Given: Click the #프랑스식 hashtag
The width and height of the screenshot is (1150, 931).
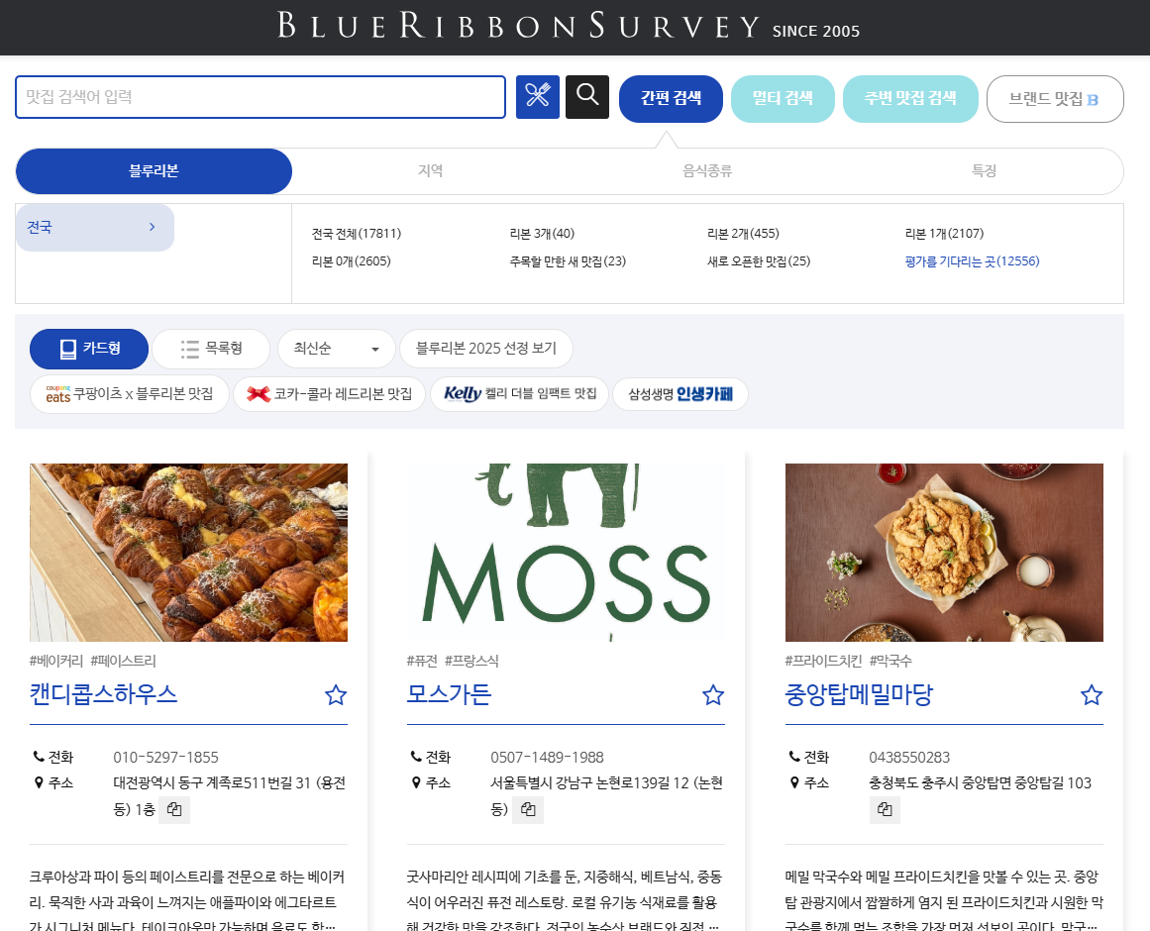Looking at the screenshot, I should (471, 662).
